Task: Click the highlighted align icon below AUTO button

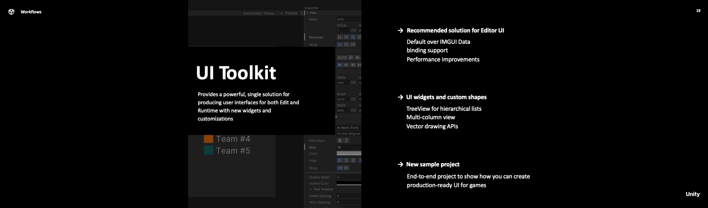Action: [340, 65]
